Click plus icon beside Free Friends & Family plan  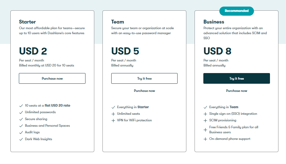205,130
